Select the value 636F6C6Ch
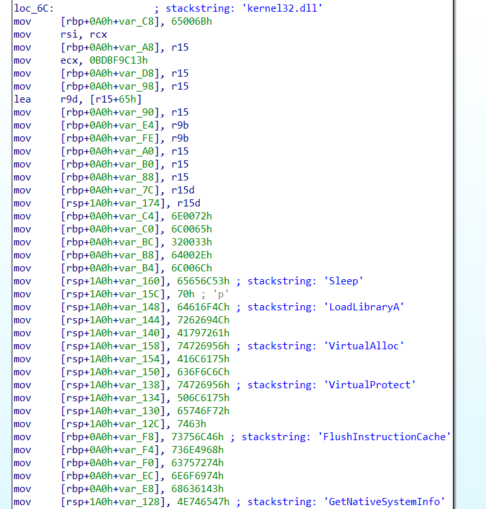This screenshot has width=486, height=509. [x=204, y=371]
